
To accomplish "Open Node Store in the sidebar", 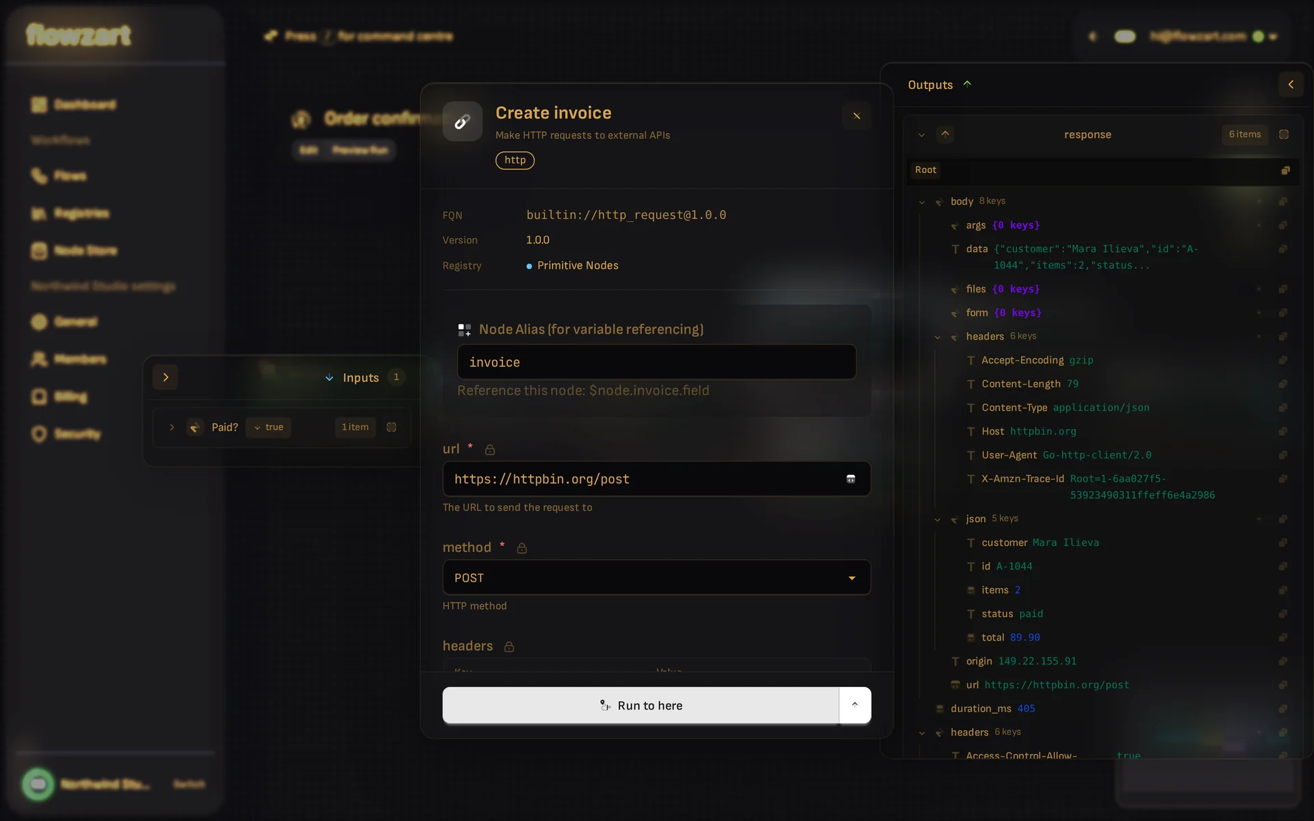I will pyautogui.click(x=74, y=250).
